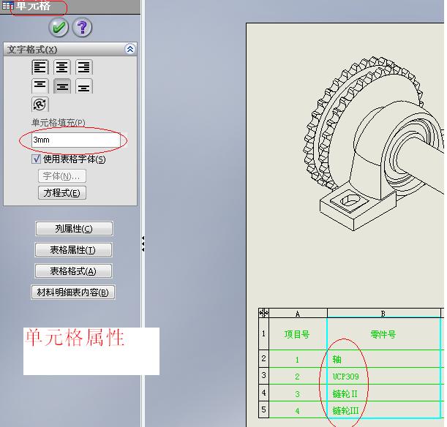Select row 3 header of table
Screen dimensions: 447x427
pos(263,375)
